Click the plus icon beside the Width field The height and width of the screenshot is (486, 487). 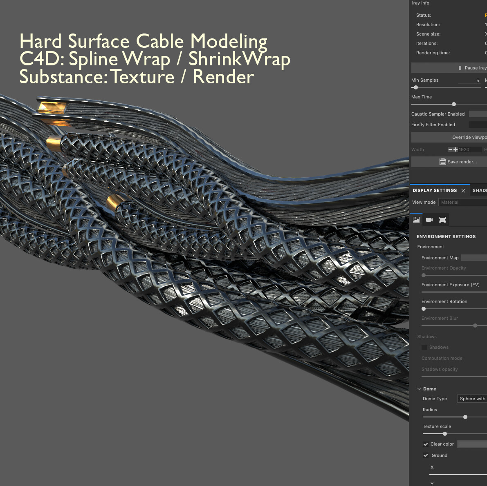455,149
